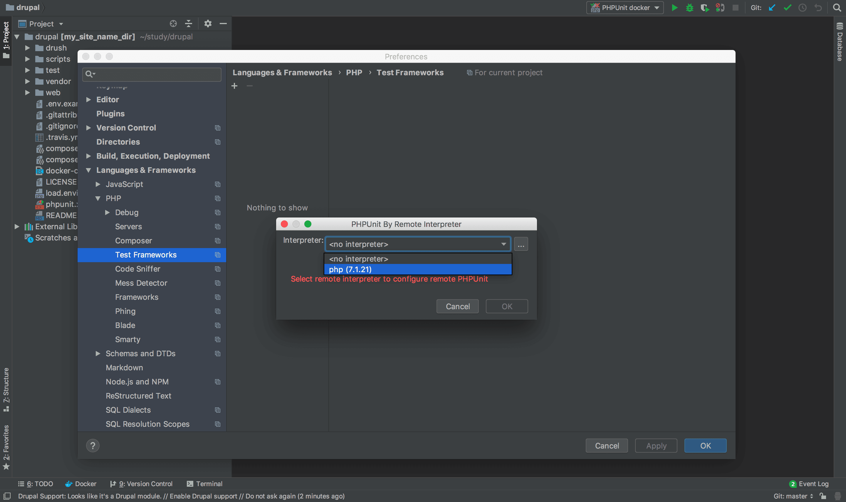The image size is (846, 502).
Task: Open Search Everywhere magnifier icon
Action: coord(837,7)
